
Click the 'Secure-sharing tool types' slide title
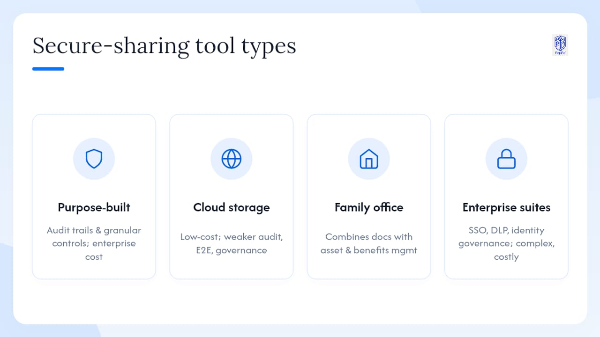coord(164,46)
